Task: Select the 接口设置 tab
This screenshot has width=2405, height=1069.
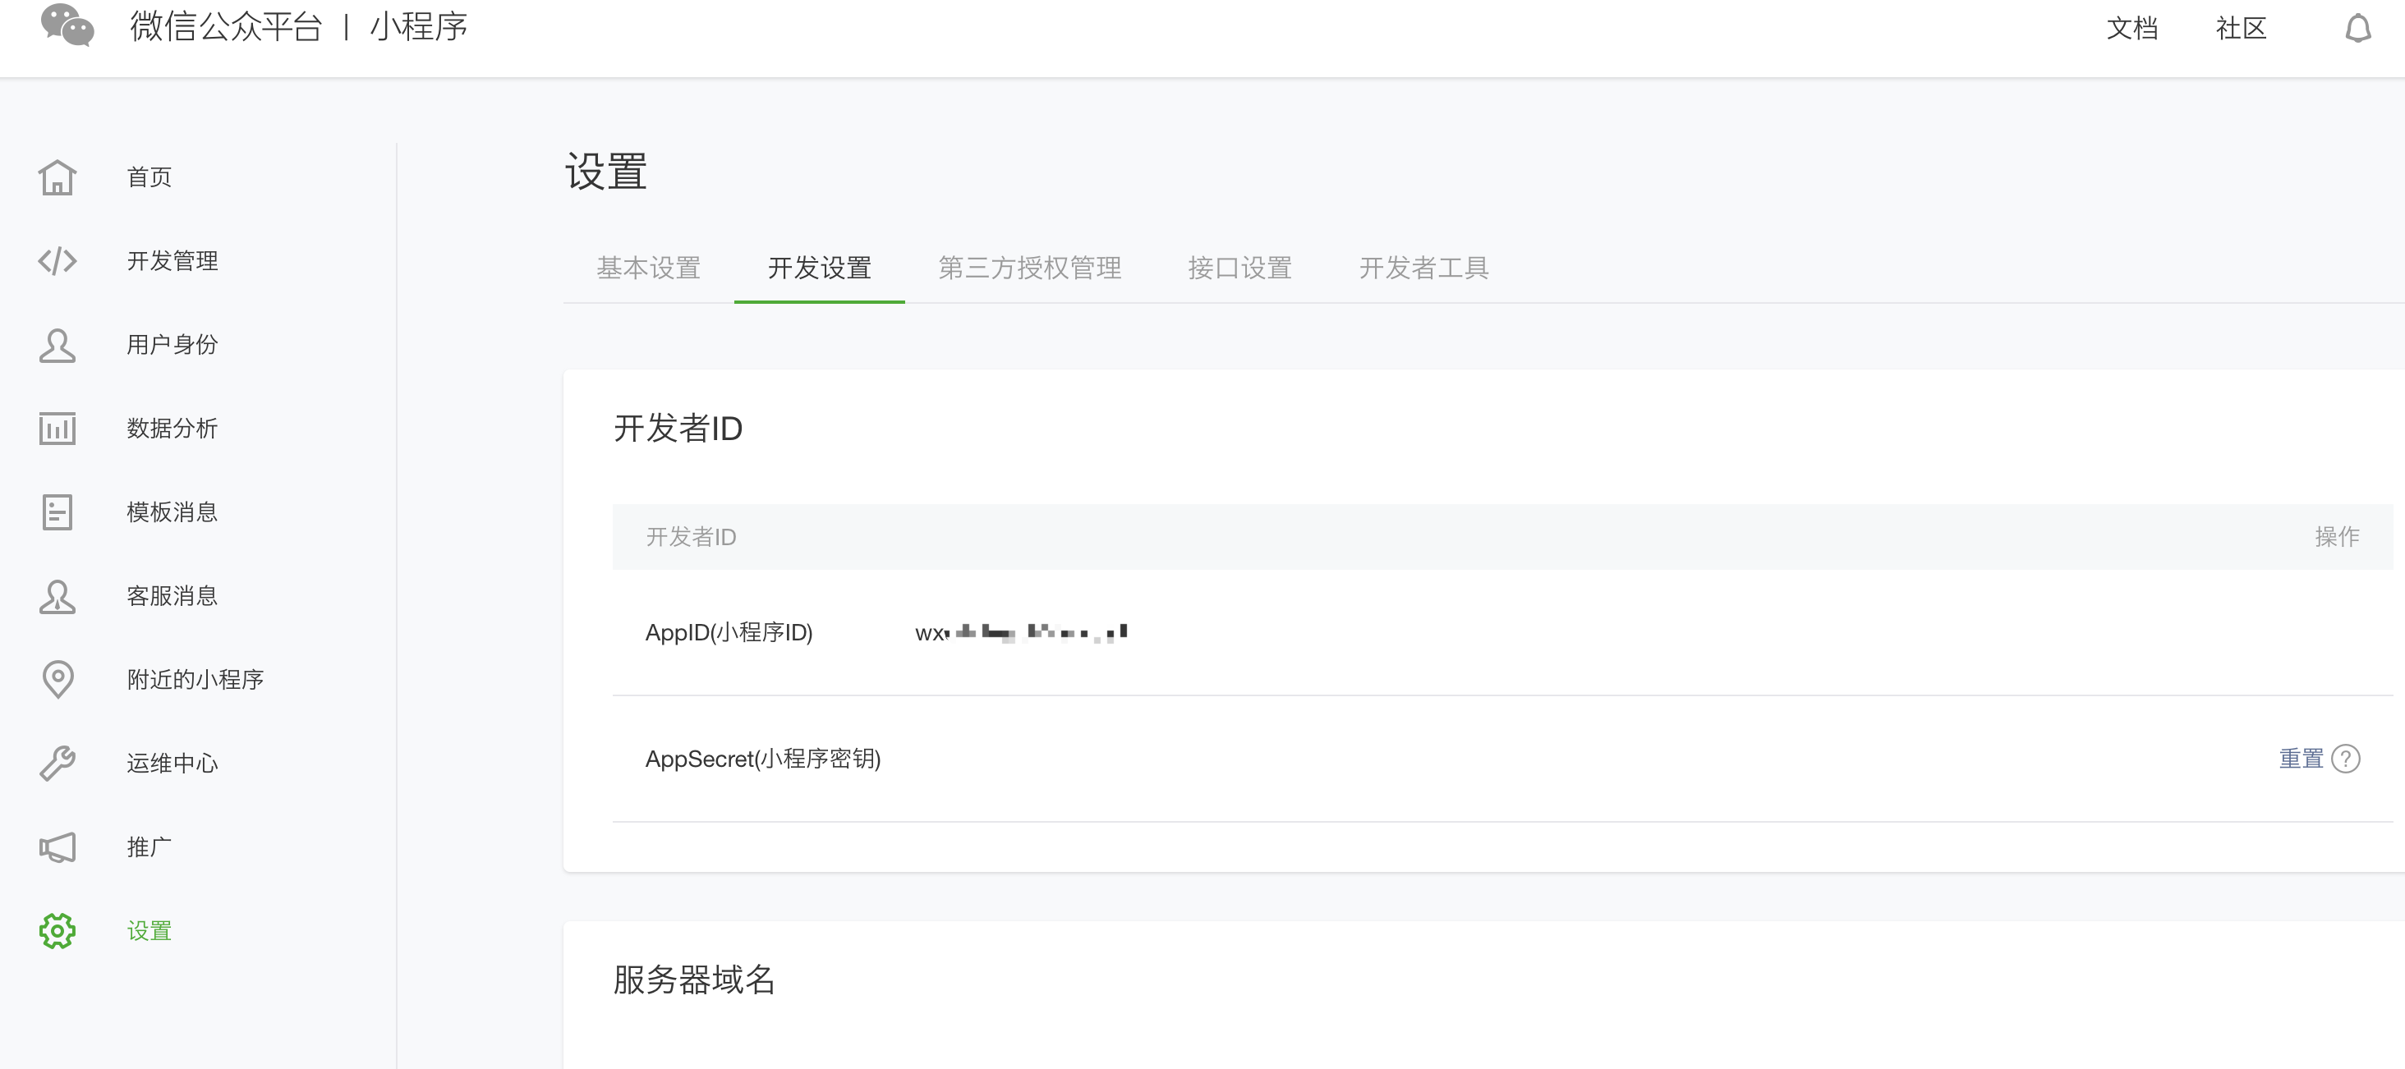Action: 1239,268
